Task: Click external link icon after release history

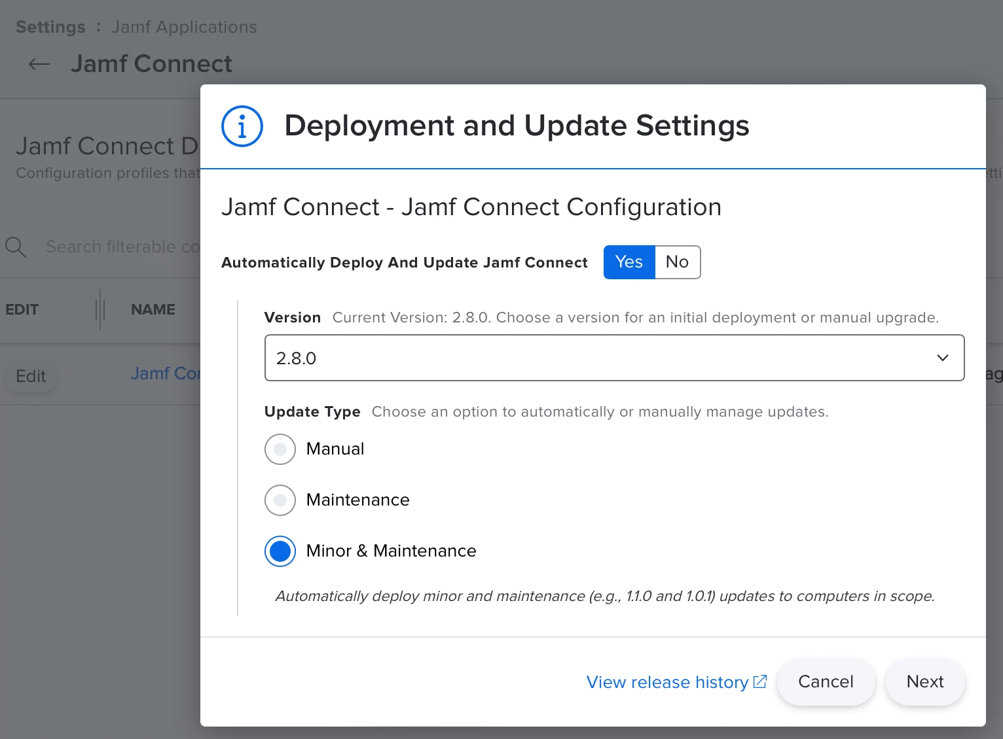Action: coord(760,681)
